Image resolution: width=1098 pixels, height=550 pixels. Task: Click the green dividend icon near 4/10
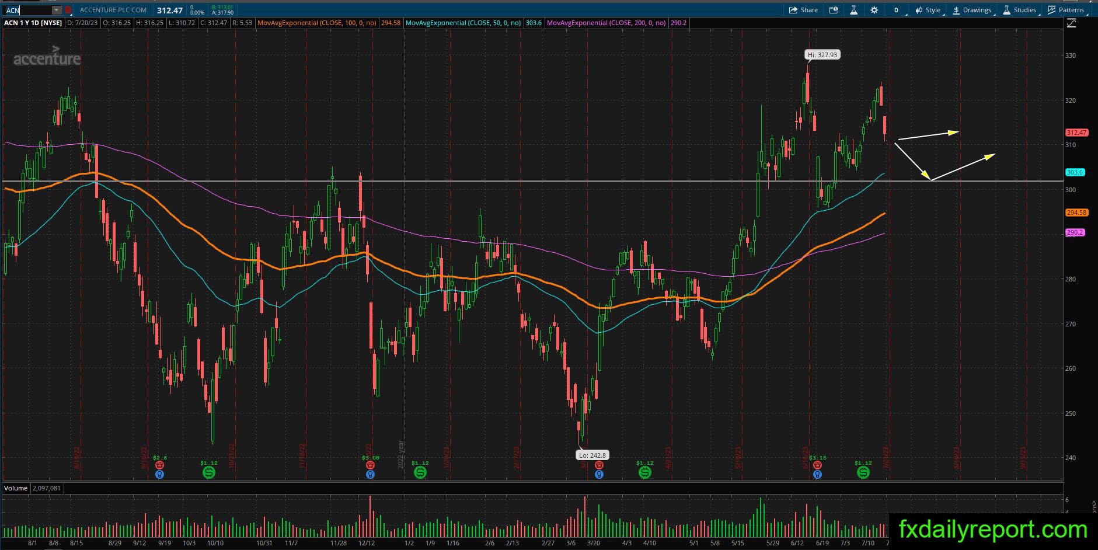[644, 472]
